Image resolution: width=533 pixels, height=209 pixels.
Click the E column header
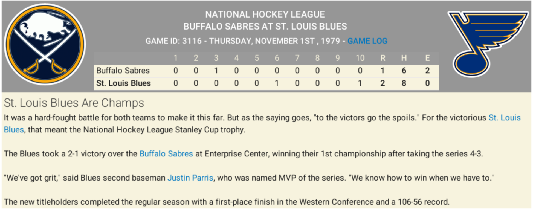[427, 58]
